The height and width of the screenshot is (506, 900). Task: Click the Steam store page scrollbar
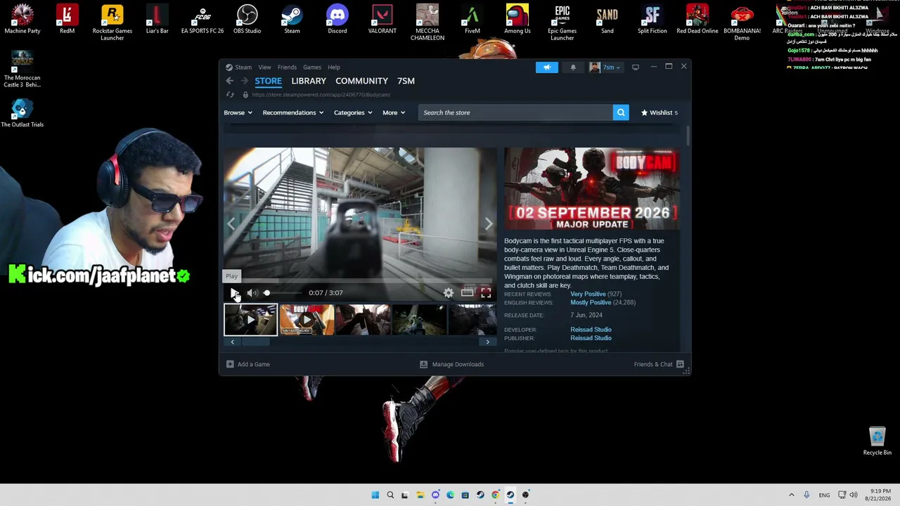688,136
